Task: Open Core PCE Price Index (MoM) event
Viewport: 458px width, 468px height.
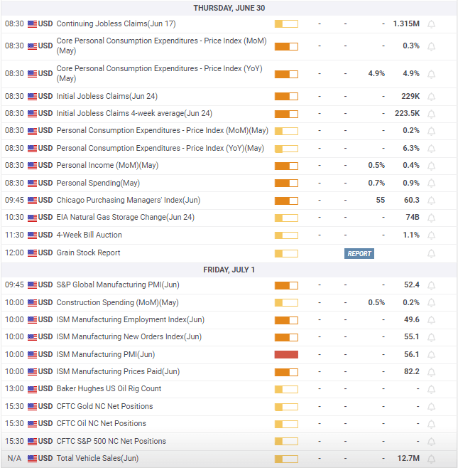Action: tap(161, 46)
